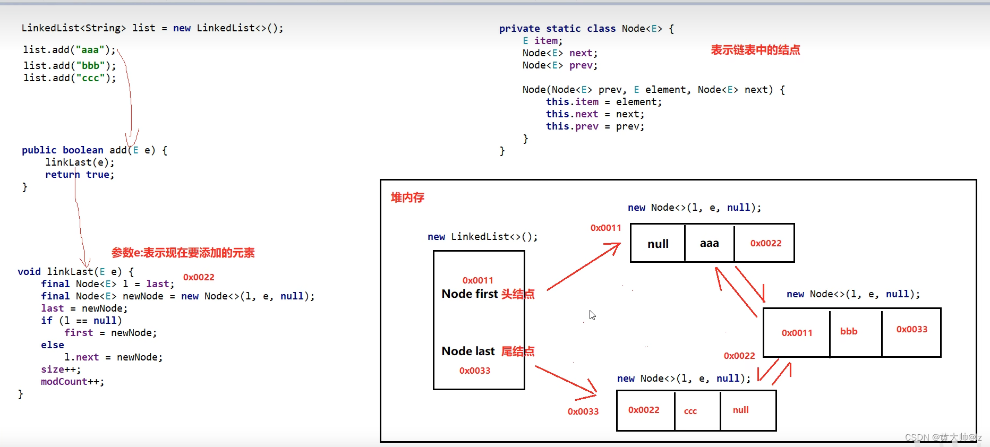The height and width of the screenshot is (447, 990).
Task: Click the 'Node<E> prev;' field declaration
Action: pyautogui.click(x=560, y=65)
